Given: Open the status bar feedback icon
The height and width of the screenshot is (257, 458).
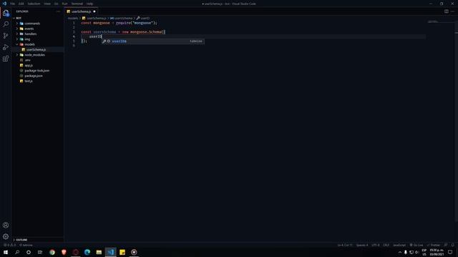Looking at the screenshot, I should click(446, 245).
